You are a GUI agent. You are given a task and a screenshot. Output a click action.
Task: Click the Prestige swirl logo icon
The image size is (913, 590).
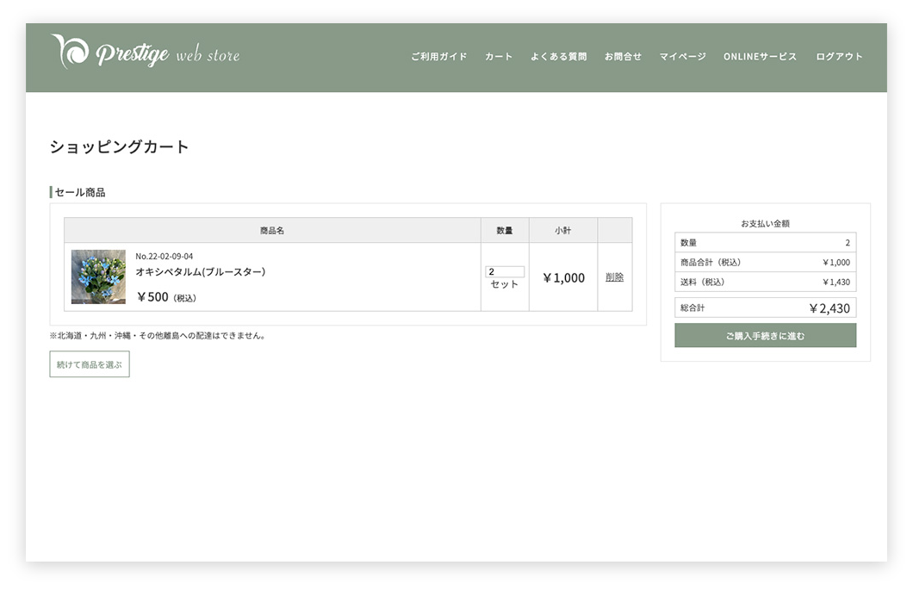point(70,52)
